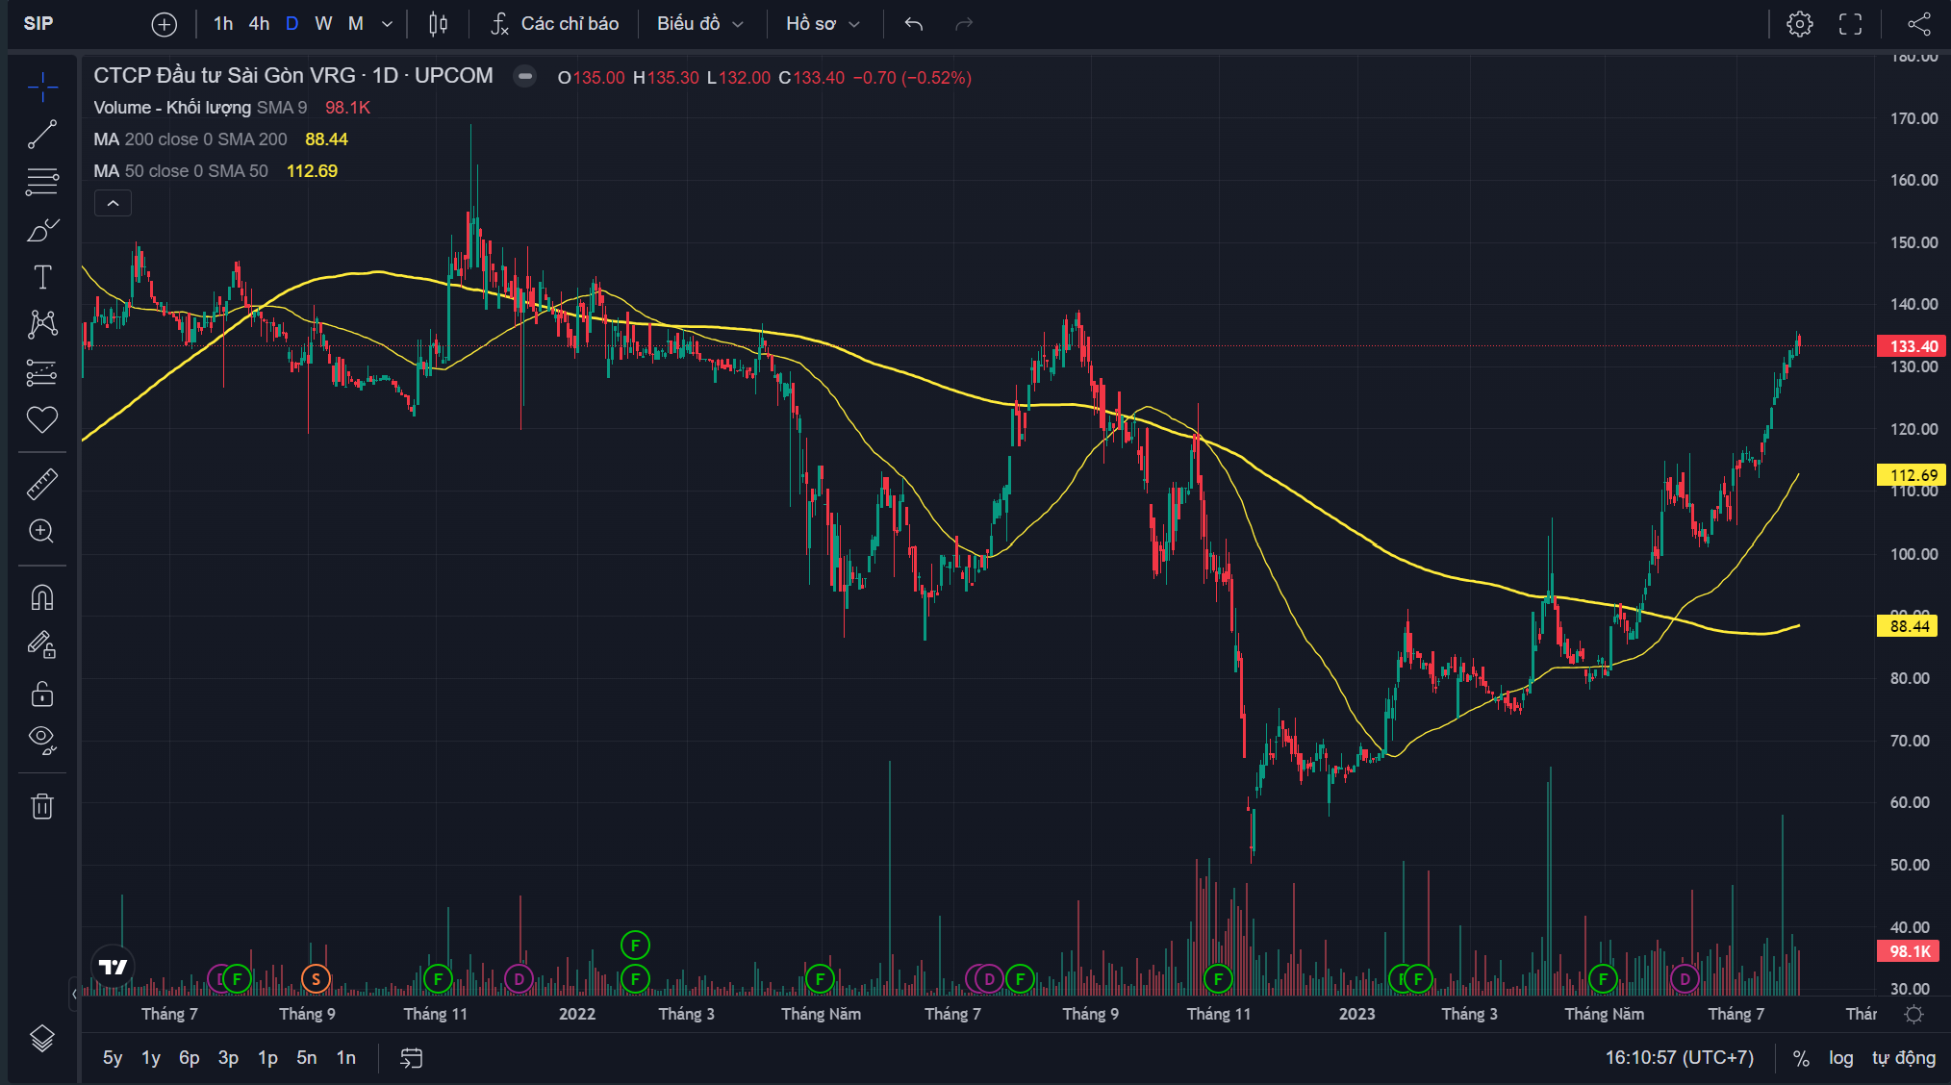Toggle magnet mode
This screenshot has height=1085, width=1951.
click(x=42, y=597)
